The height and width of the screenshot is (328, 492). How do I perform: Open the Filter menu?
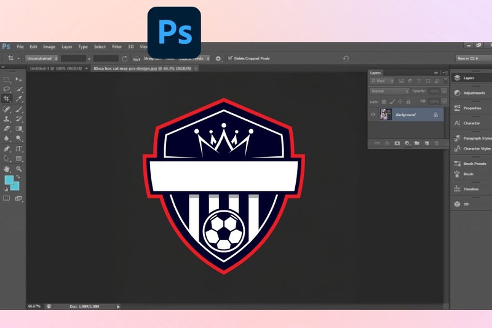pos(117,47)
